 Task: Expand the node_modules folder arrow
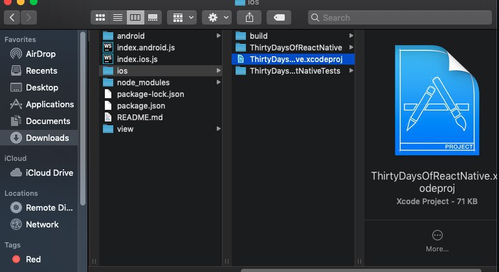point(219,82)
